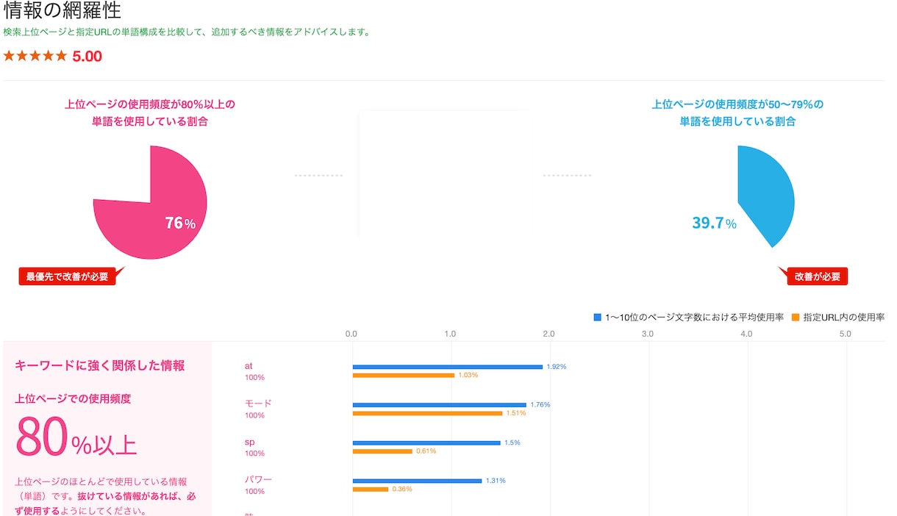Click the keyword label パワー
The image size is (897, 516).
[x=258, y=480]
